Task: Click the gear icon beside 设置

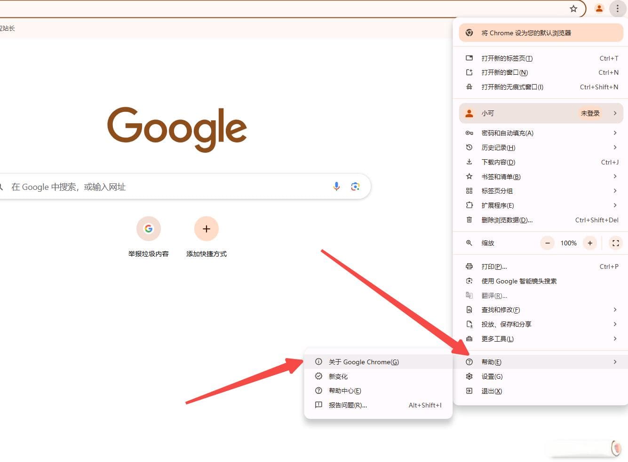Action: pos(469,376)
